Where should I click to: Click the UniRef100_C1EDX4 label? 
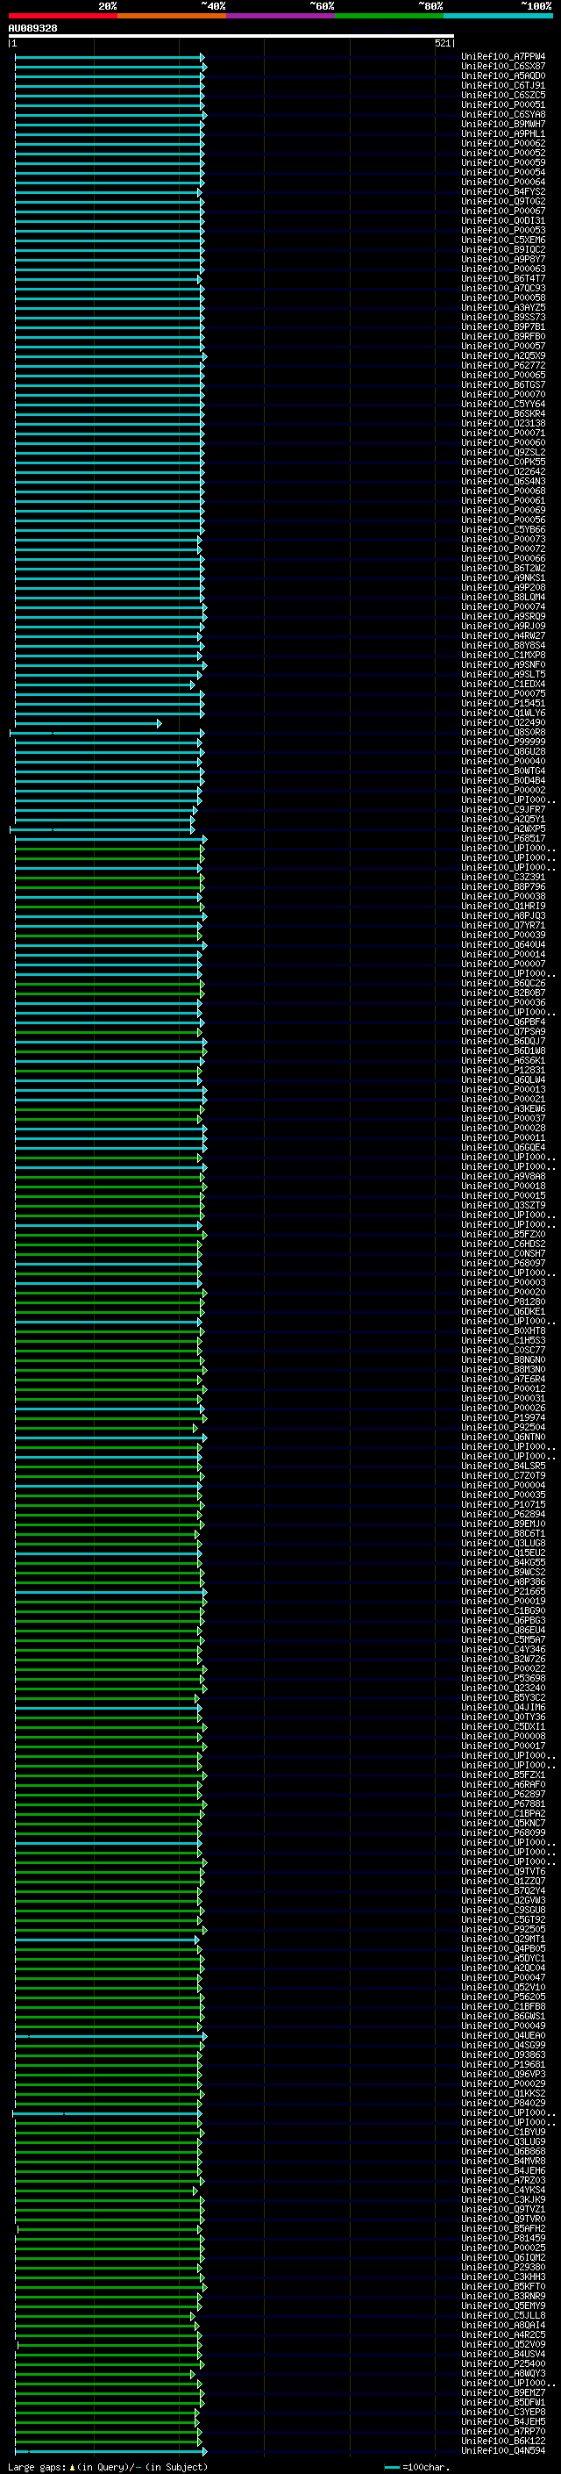click(x=503, y=684)
